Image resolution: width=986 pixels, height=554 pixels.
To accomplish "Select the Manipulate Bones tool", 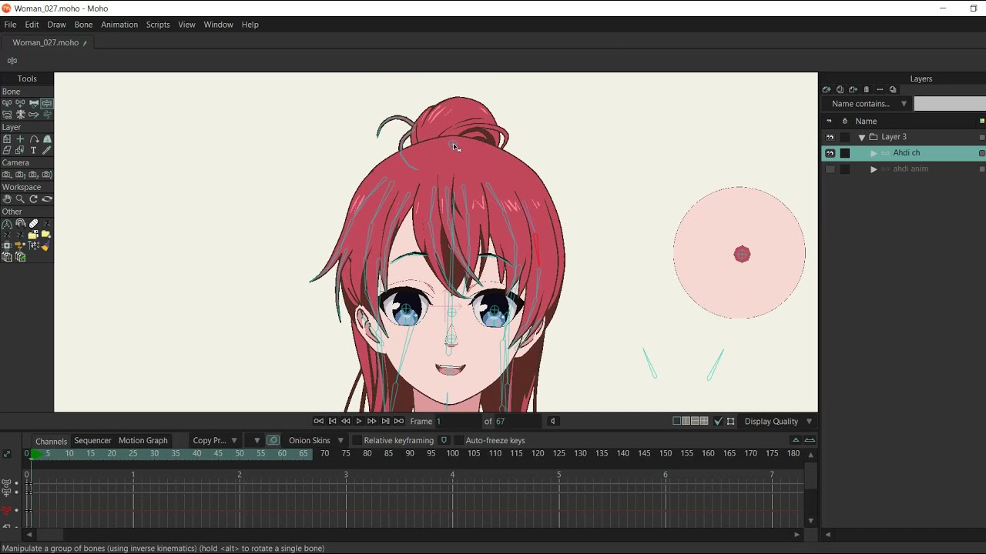I will click(x=47, y=102).
